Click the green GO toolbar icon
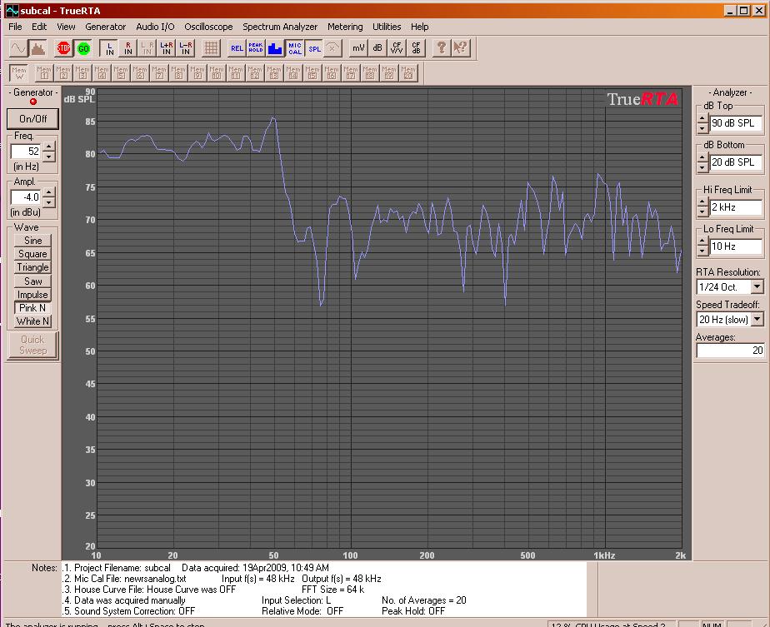 pos(83,48)
